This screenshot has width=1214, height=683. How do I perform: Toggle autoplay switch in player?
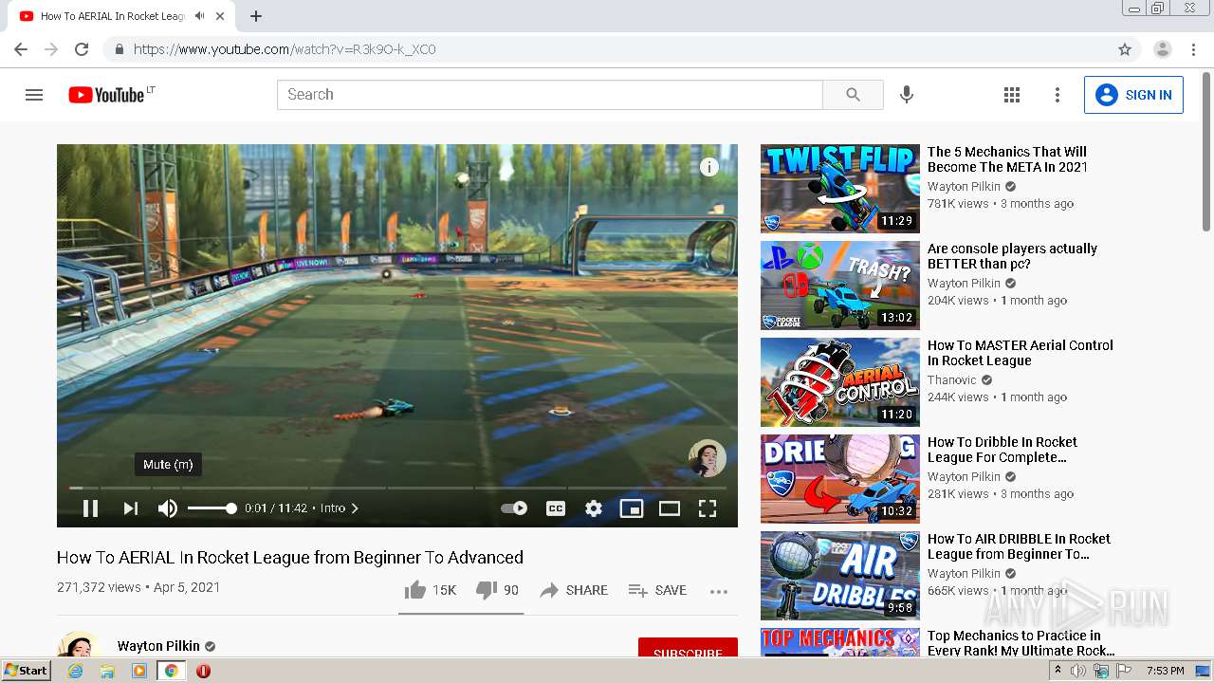click(514, 508)
